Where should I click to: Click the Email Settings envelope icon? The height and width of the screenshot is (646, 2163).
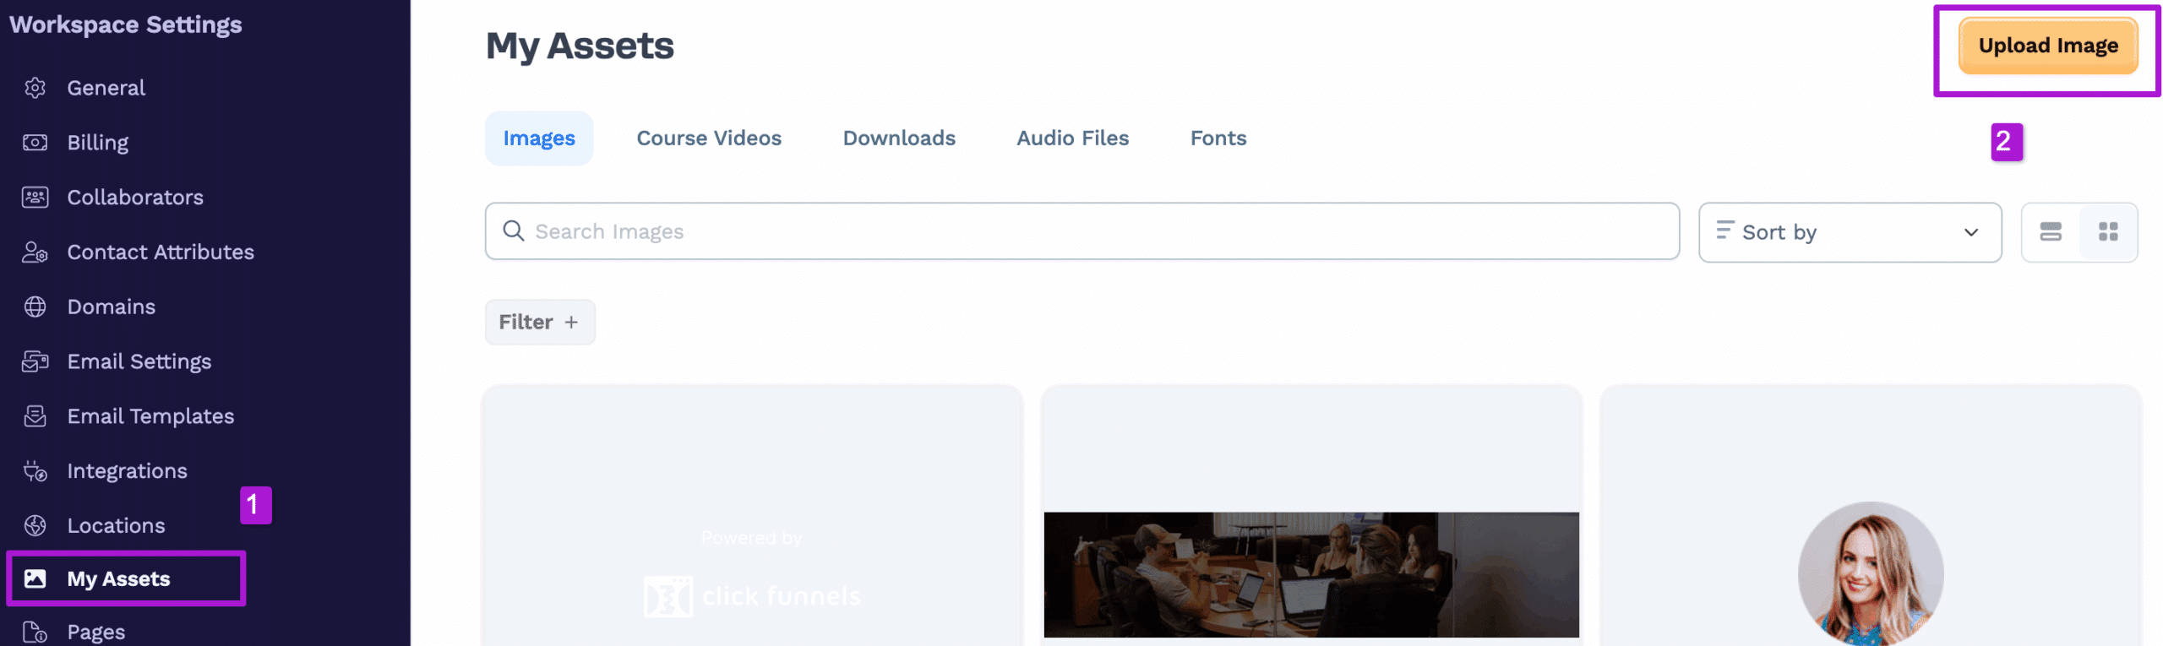click(35, 361)
